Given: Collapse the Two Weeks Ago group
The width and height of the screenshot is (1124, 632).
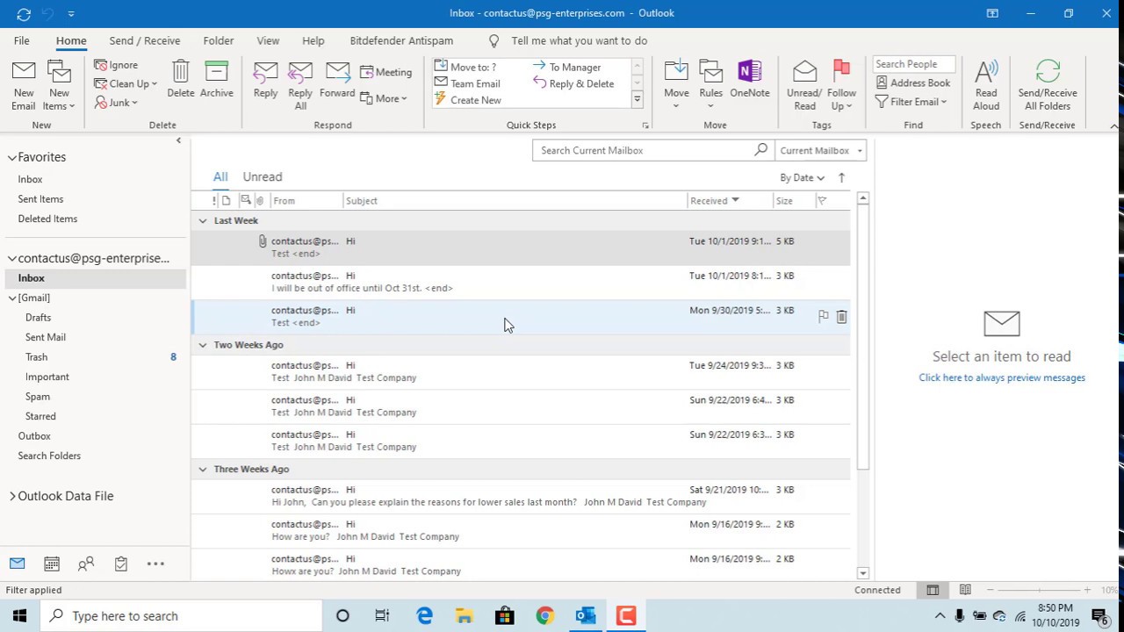Looking at the screenshot, I should [x=203, y=345].
